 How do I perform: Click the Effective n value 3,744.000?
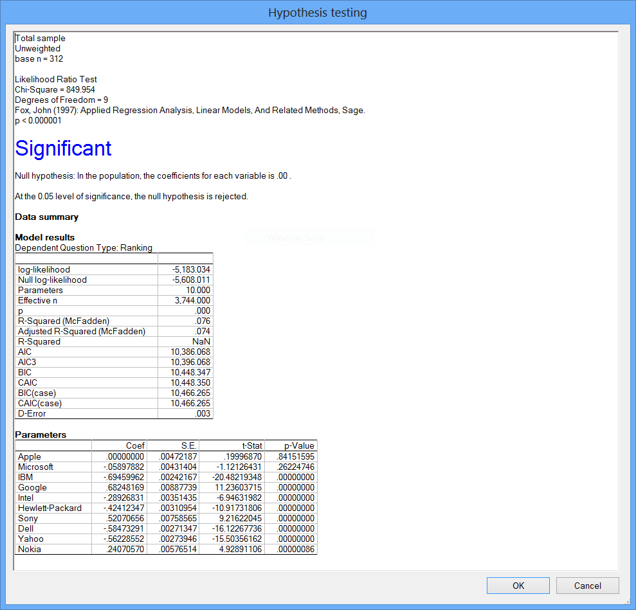pos(192,300)
